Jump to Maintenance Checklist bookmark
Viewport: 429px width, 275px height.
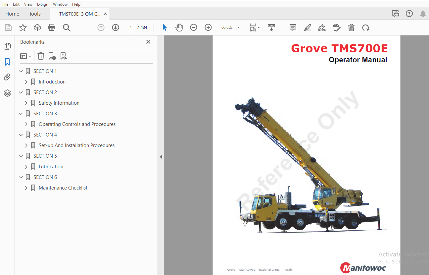(x=63, y=188)
